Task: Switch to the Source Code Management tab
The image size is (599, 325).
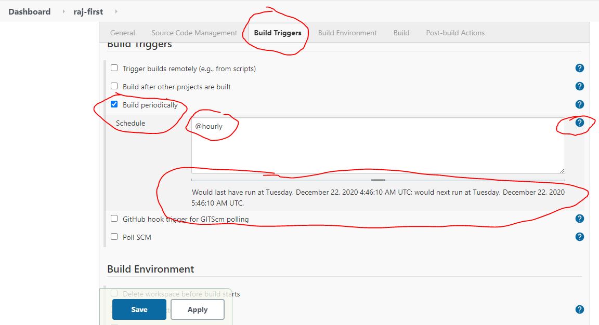Action: pos(194,33)
